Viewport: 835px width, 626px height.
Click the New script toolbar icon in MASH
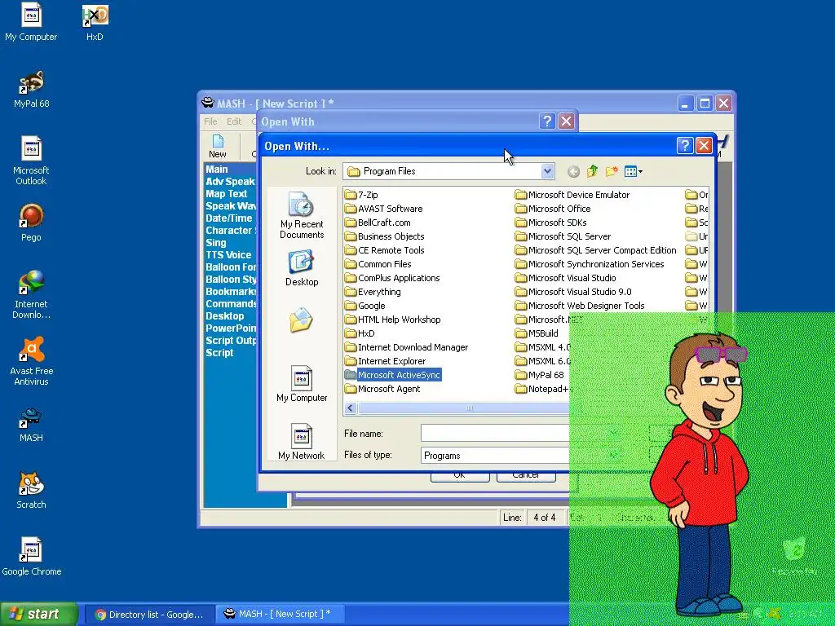(217, 147)
